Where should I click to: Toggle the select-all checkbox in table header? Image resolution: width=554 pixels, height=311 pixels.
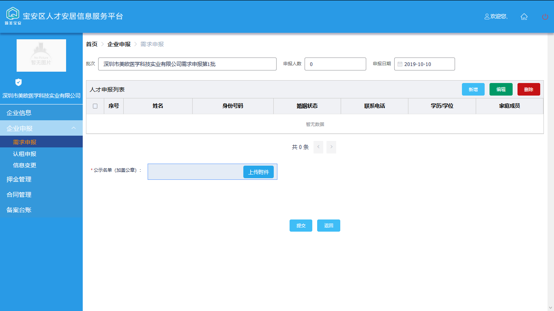point(95,106)
